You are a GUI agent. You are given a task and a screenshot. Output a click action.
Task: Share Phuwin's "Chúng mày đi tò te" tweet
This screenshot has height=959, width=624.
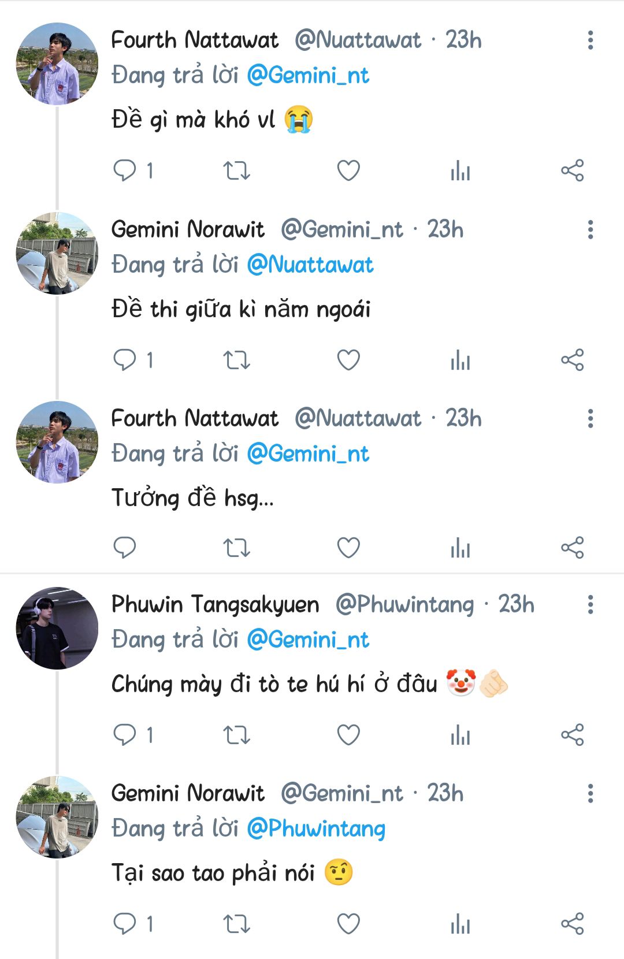pos(572,734)
